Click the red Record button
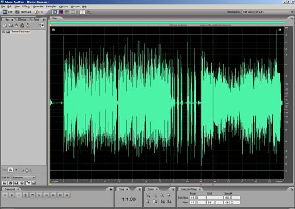 tap(67, 195)
